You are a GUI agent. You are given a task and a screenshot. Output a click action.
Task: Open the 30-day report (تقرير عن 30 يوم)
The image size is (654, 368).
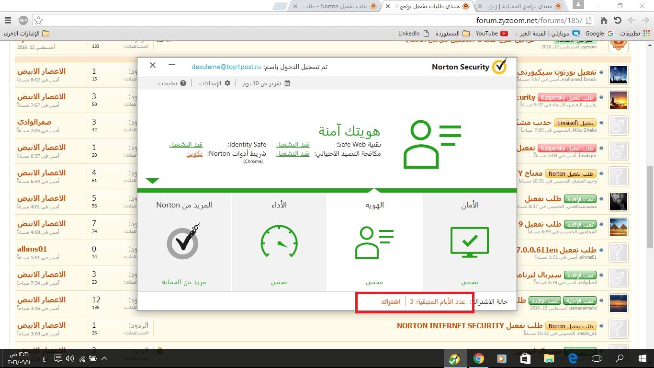pos(266,83)
